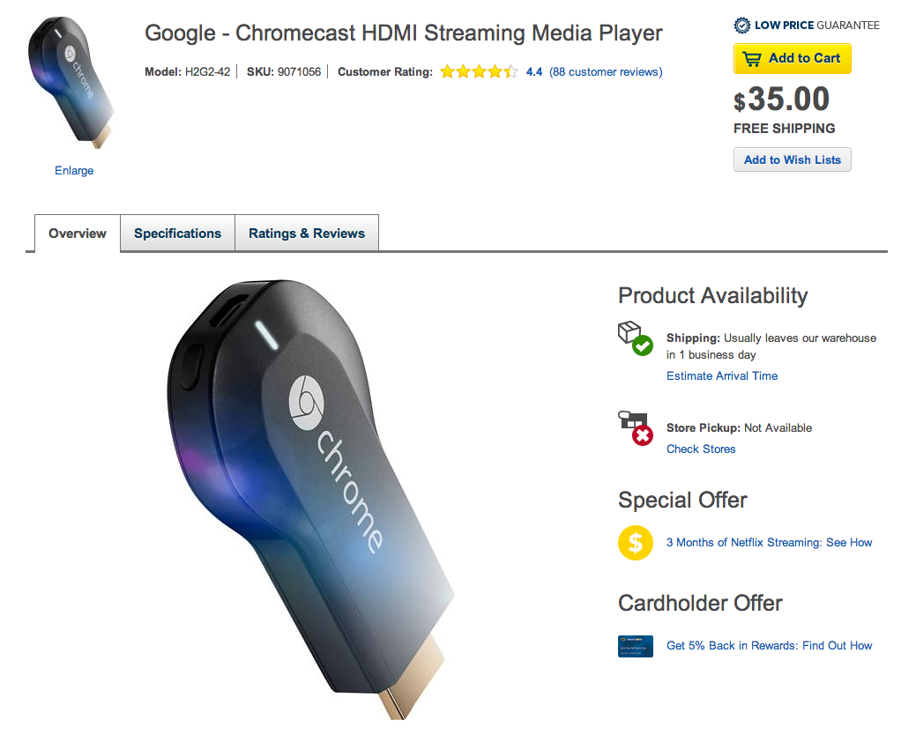Switch to the Specifications tab
Viewport: 916px width, 735px height.
177,234
